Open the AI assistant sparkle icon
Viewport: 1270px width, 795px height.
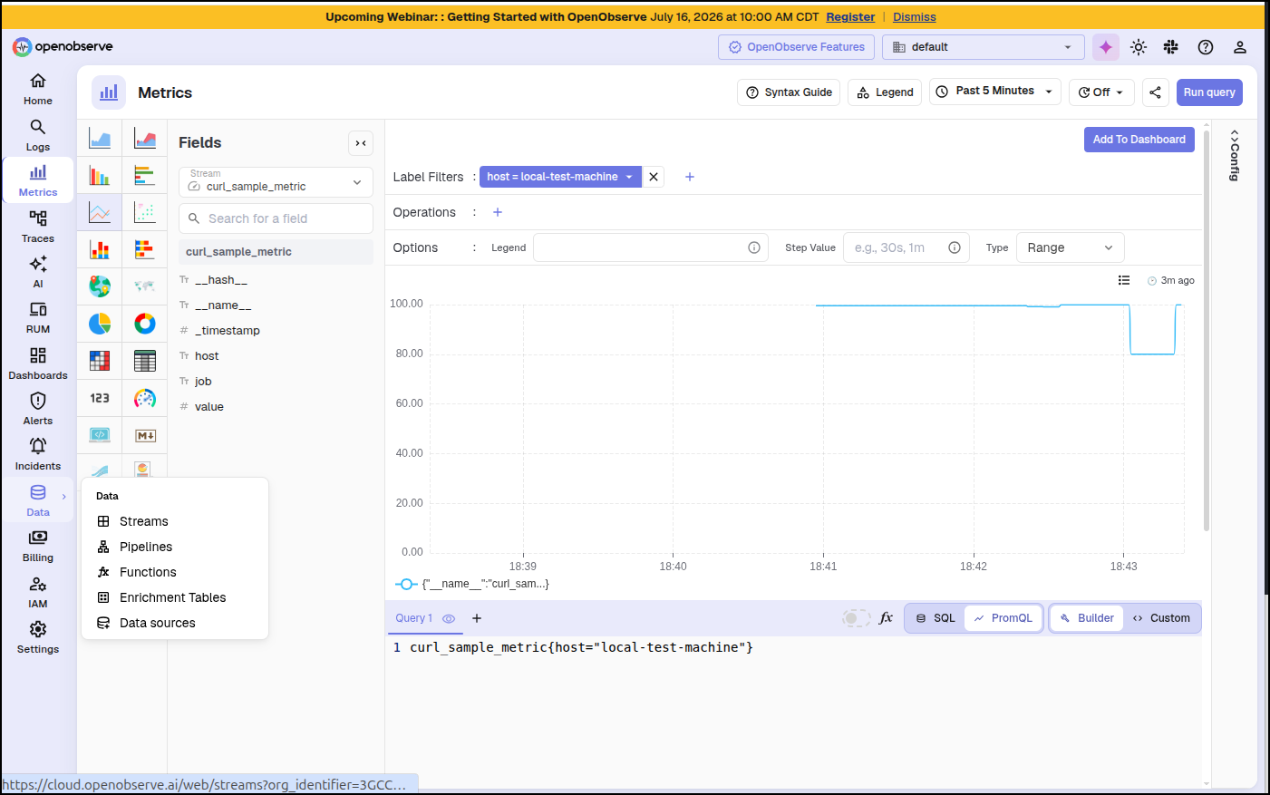click(1106, 47)
